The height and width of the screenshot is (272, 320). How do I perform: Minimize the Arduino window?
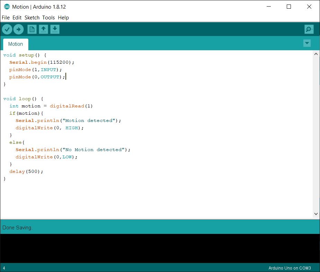coord(269,7)
